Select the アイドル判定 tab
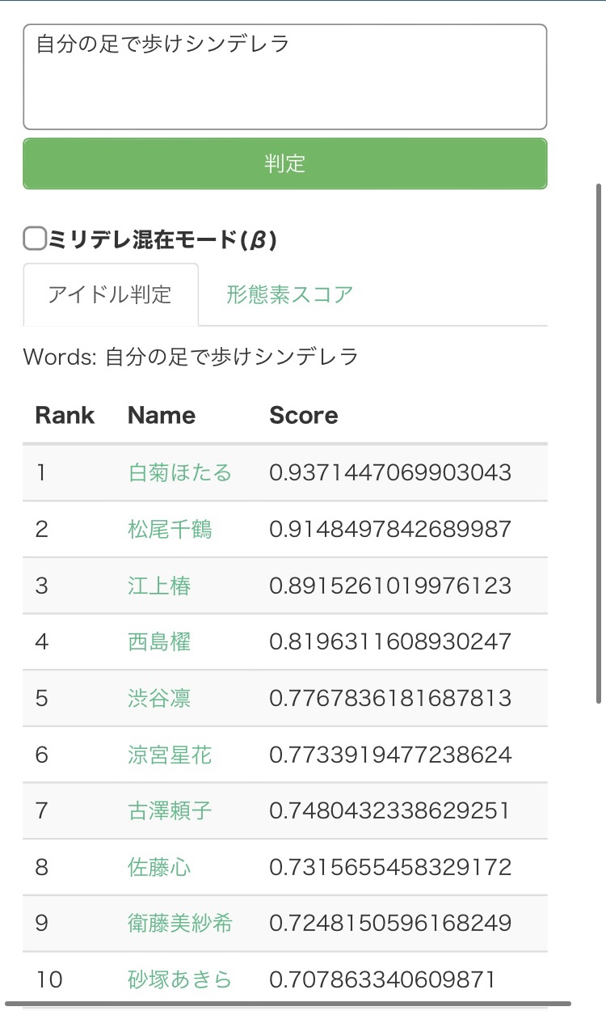This screenshot has width=606, height=1011. [x=110, y=294]
